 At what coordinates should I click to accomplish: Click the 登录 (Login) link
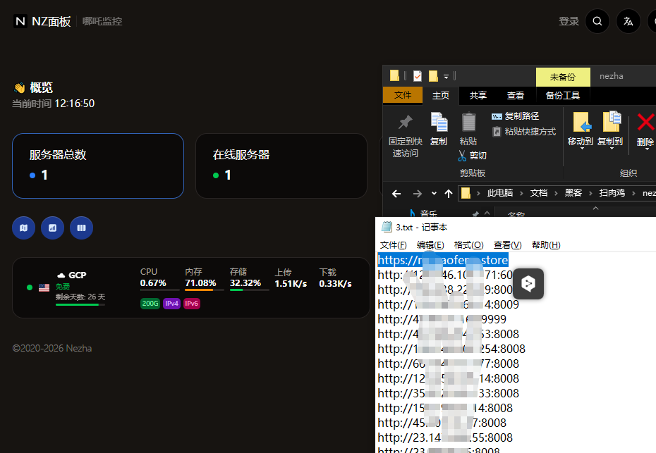[x=569, y=21]
